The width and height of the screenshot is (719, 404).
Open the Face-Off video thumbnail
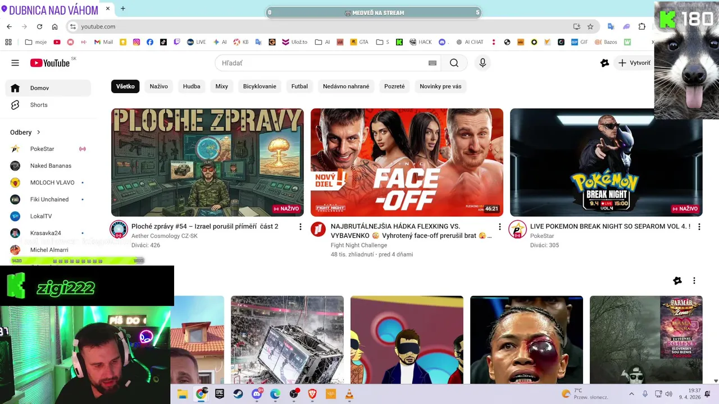pos(407,162)
